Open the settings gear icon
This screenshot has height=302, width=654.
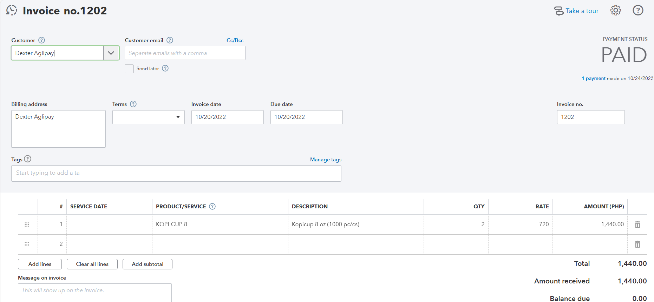click(x=615, y=11)
